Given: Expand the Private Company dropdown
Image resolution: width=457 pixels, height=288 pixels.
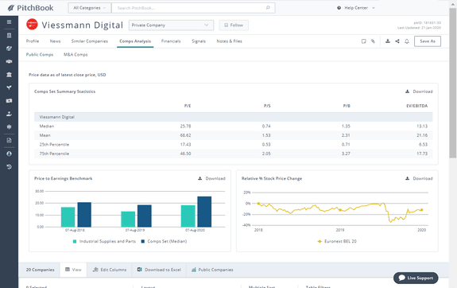Looking at the screenshot, I should [x=171, y=25].
